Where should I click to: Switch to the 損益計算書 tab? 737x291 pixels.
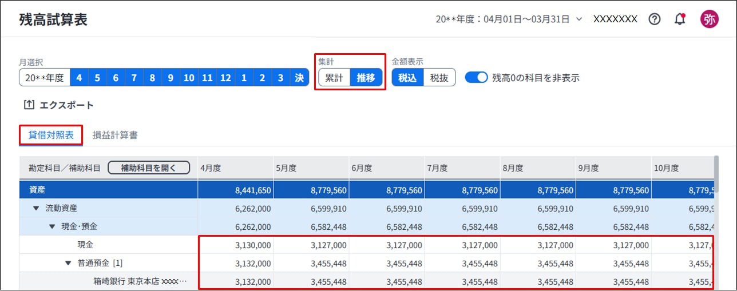115,135
